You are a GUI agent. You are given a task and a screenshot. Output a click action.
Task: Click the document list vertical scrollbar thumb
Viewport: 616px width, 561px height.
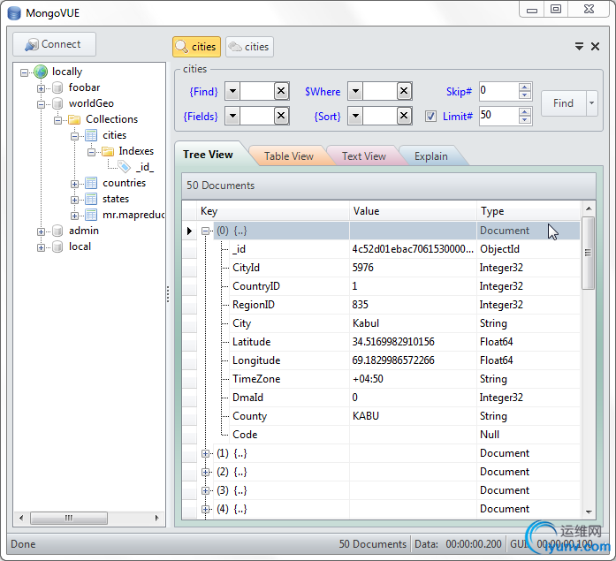[588, 253]
